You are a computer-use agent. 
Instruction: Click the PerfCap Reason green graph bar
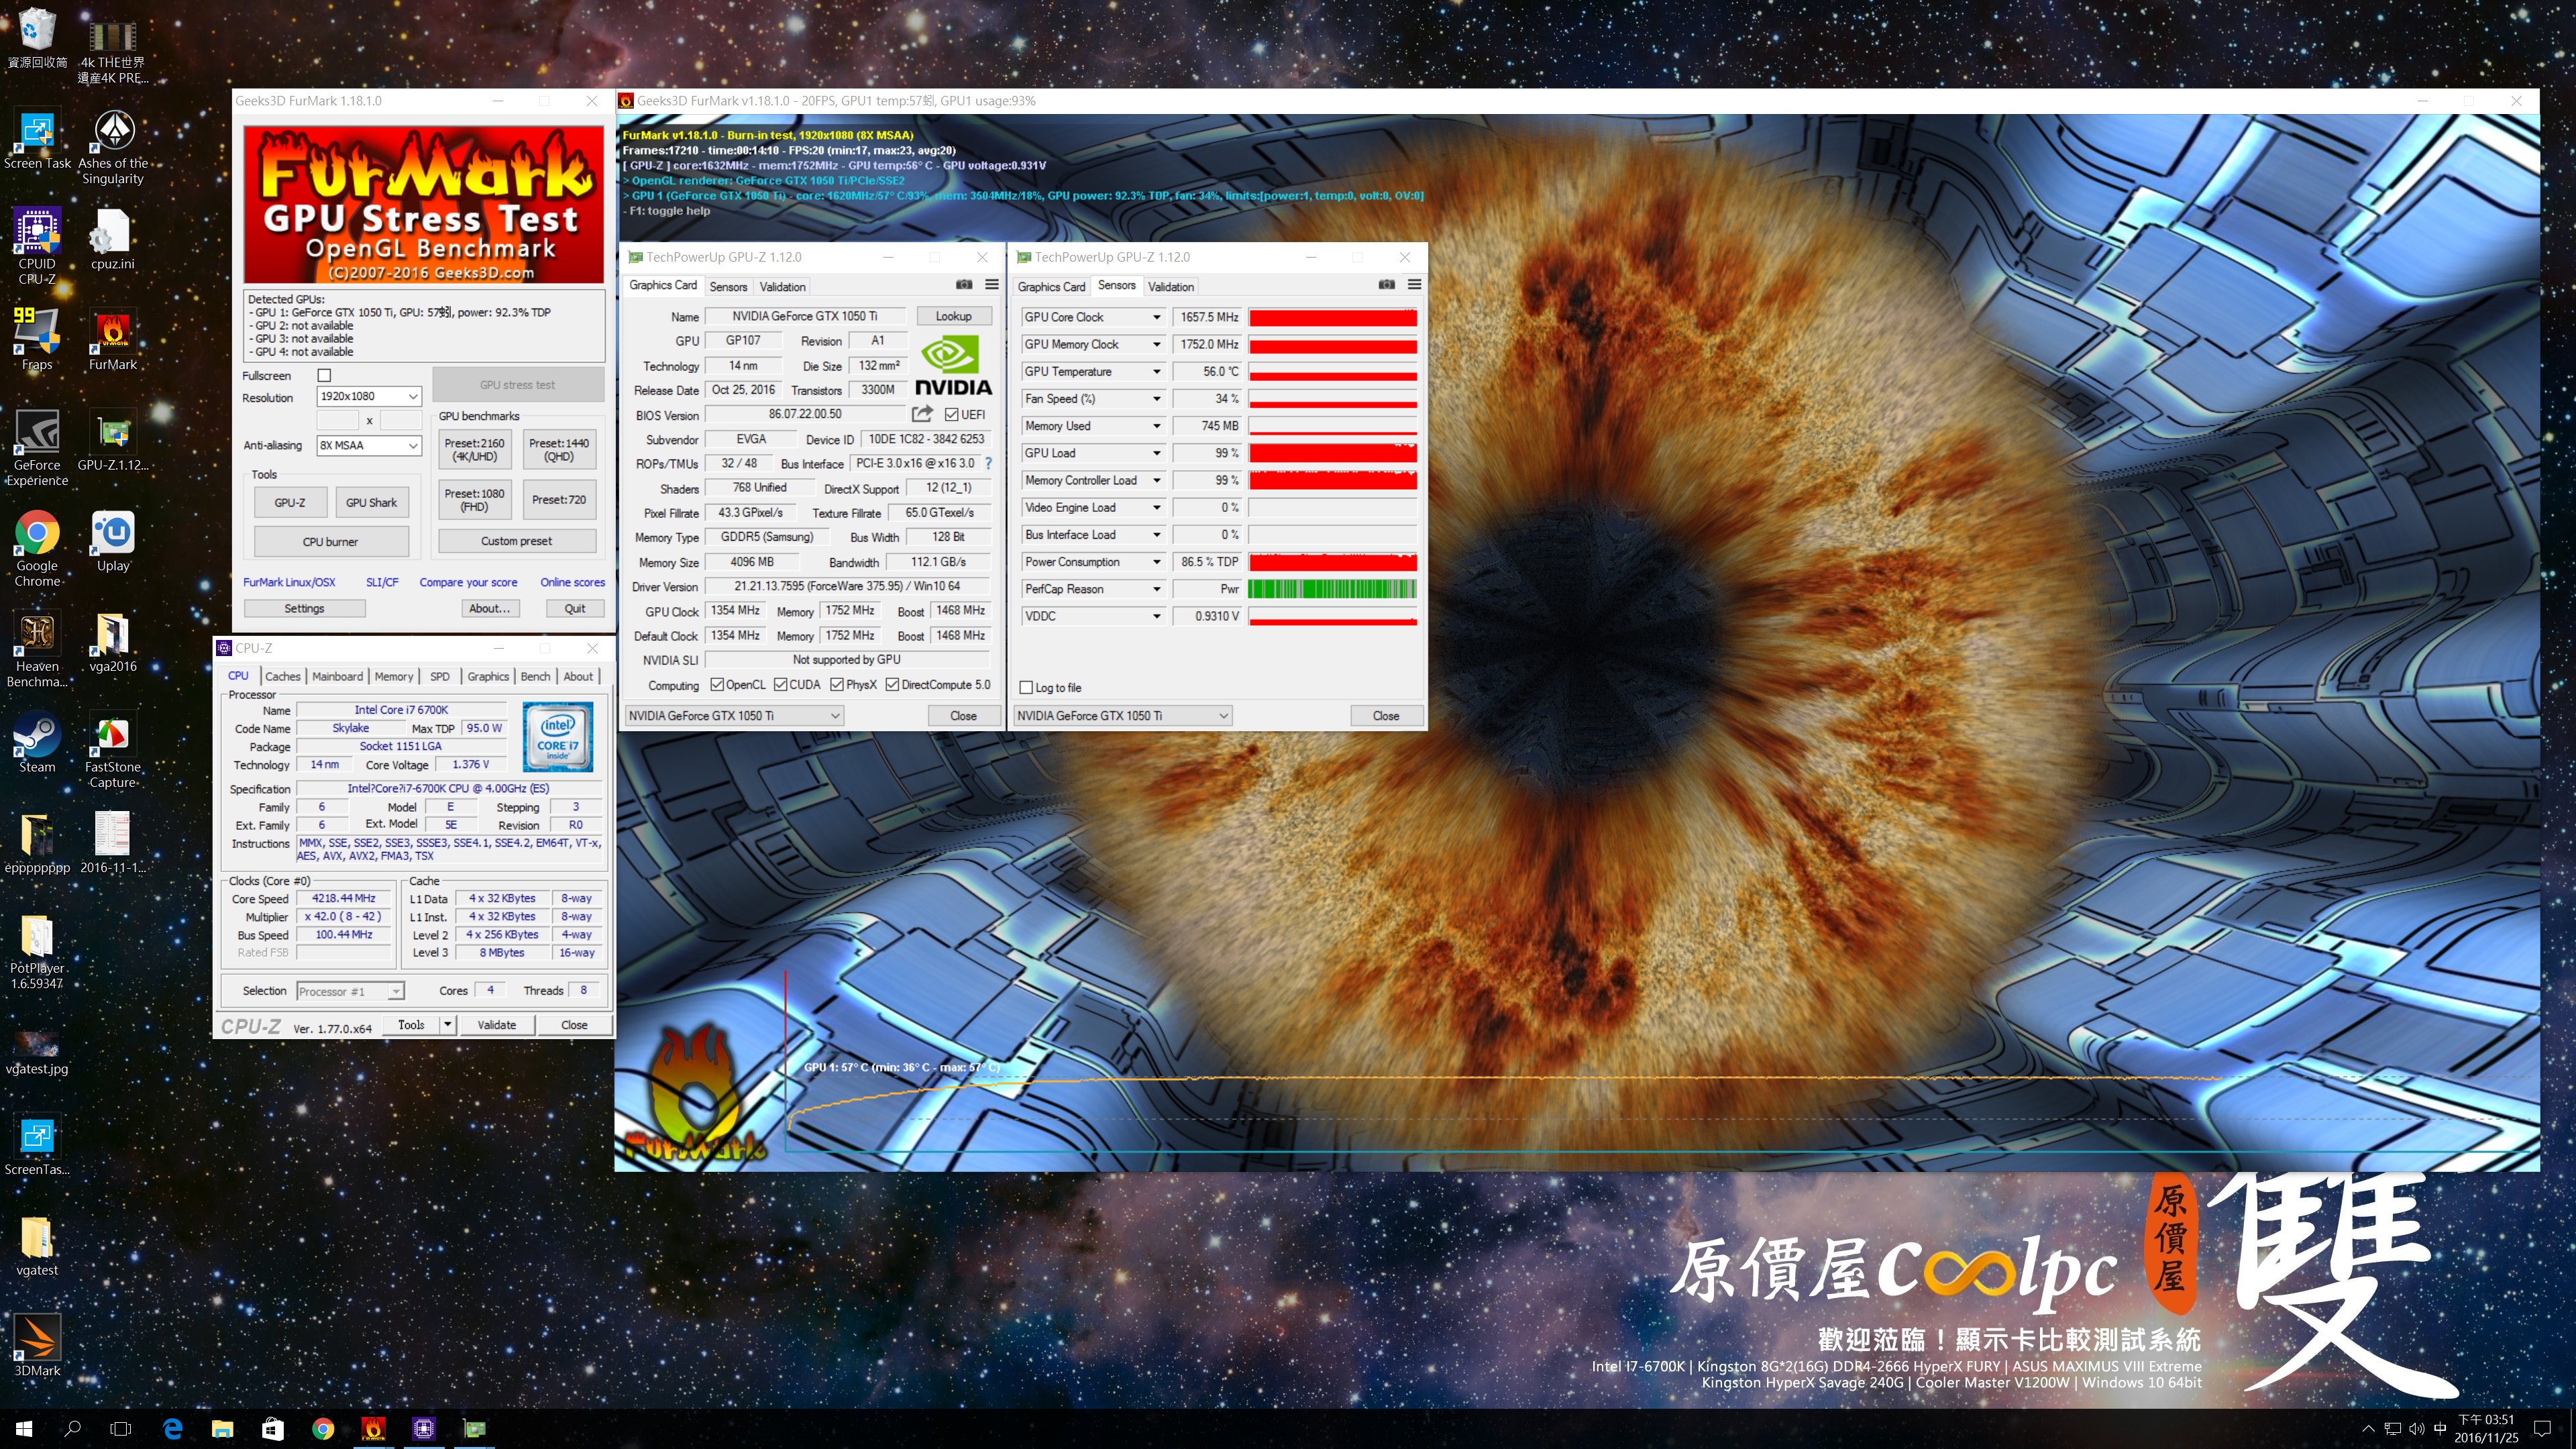click(x=1332, y=589)
